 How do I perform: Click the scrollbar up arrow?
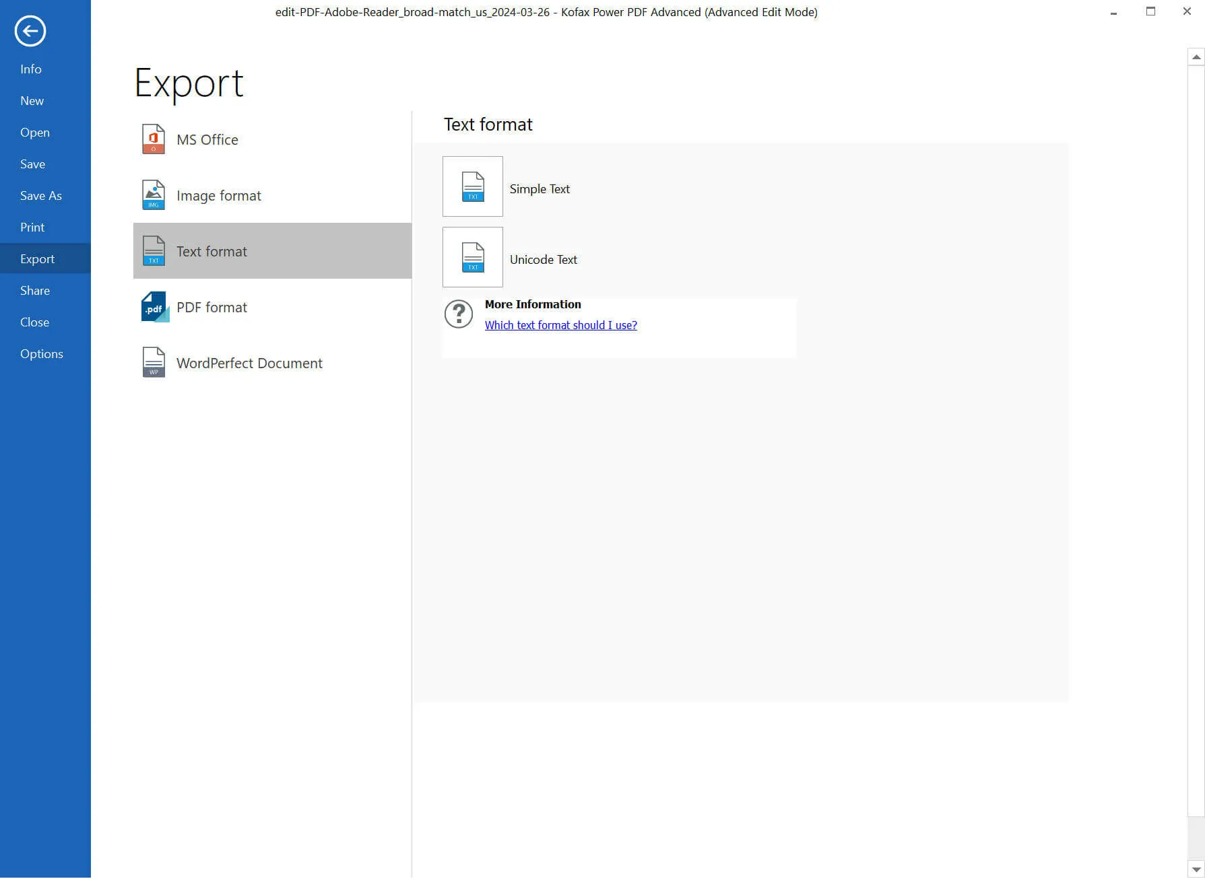[1196, 57]
